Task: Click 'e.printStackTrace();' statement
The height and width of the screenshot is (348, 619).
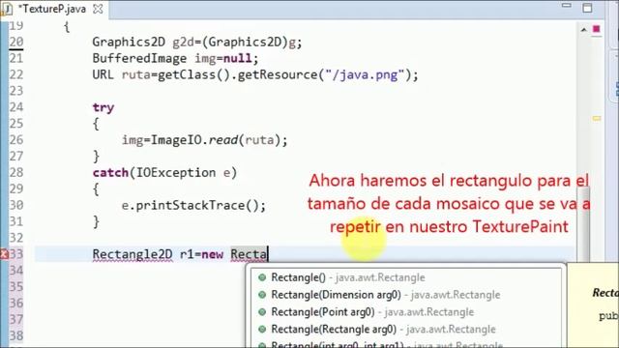Action: [193, 206]
